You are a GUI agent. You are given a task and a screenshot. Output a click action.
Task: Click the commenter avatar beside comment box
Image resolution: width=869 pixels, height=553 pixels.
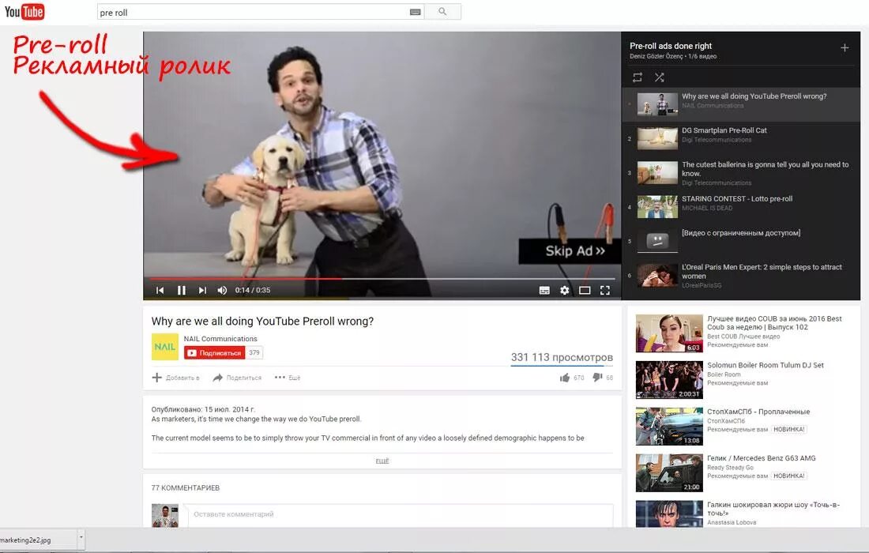pos(164,515)
